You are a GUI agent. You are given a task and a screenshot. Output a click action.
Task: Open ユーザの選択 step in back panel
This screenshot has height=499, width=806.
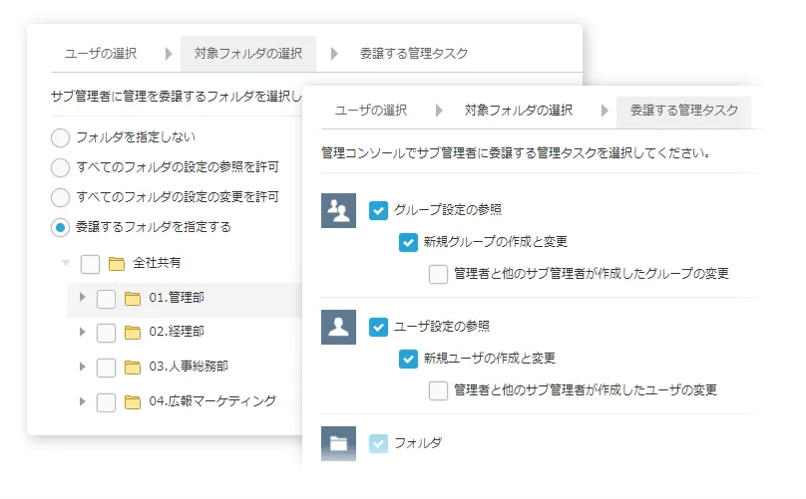pyautogui.click(x=101, y=54)
